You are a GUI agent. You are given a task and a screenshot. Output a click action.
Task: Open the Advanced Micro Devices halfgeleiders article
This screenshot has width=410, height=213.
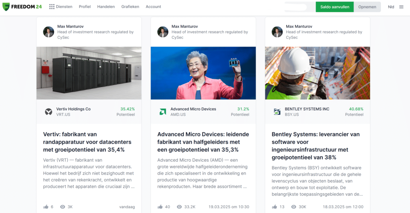pos(203,142)
